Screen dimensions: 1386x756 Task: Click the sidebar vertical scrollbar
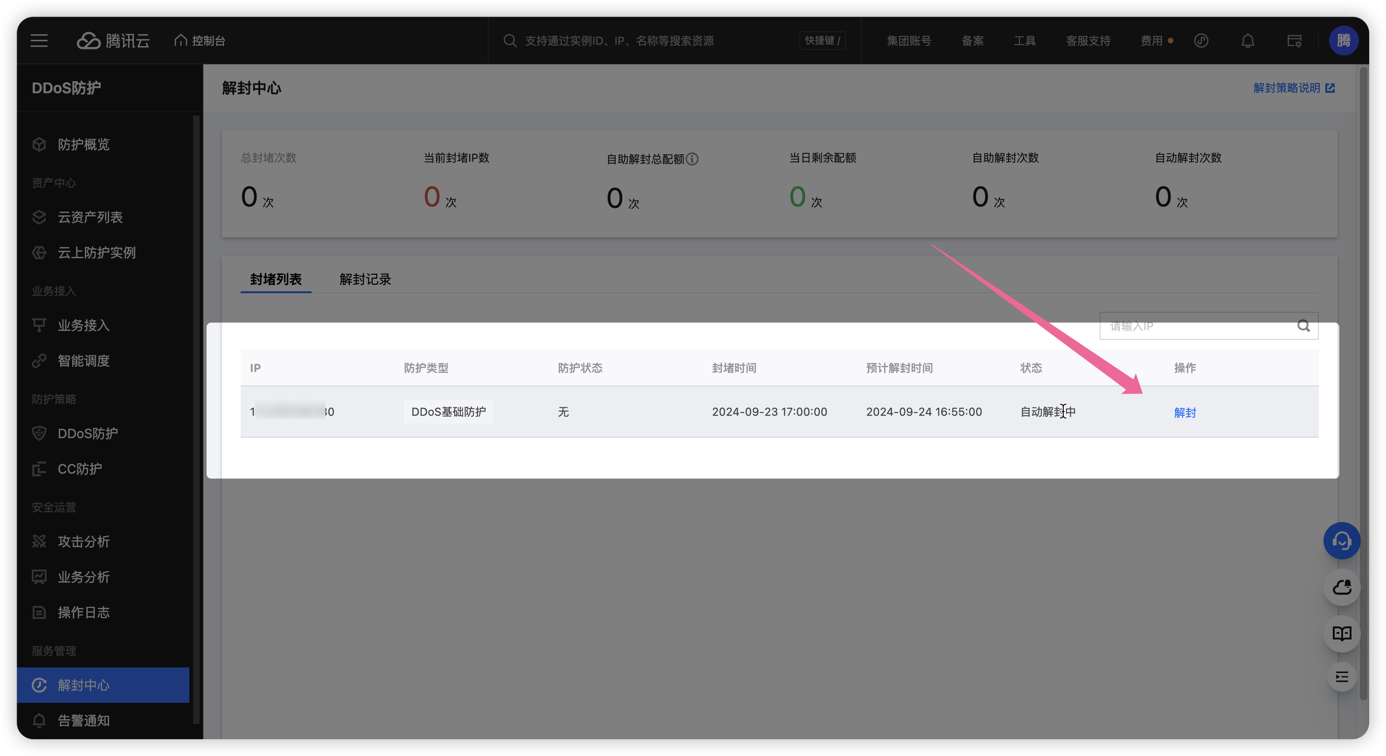[x=196, y=419]
